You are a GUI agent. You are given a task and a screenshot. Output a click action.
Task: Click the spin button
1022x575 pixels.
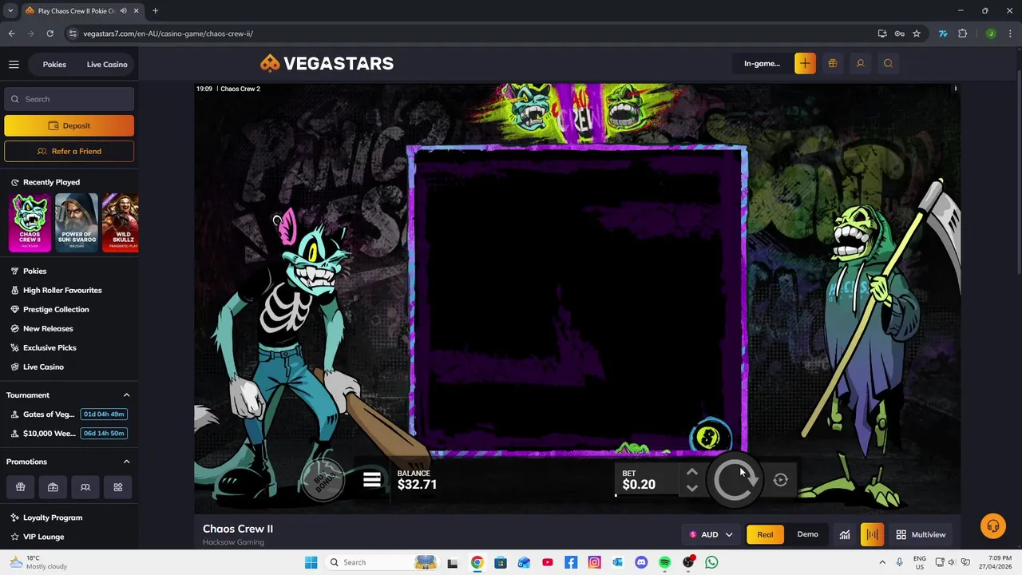[735, 480]
